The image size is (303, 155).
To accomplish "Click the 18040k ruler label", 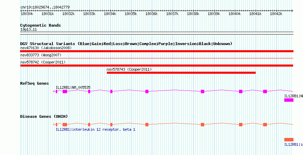I will click(x=235, y=14).
